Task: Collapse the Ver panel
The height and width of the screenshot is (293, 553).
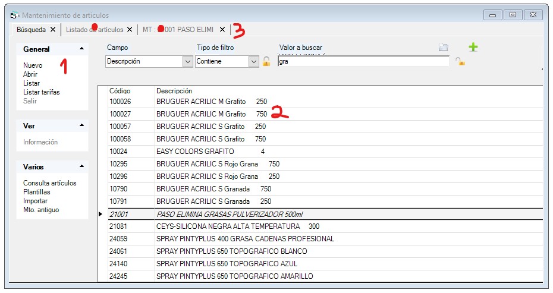Action: [82, 125]
